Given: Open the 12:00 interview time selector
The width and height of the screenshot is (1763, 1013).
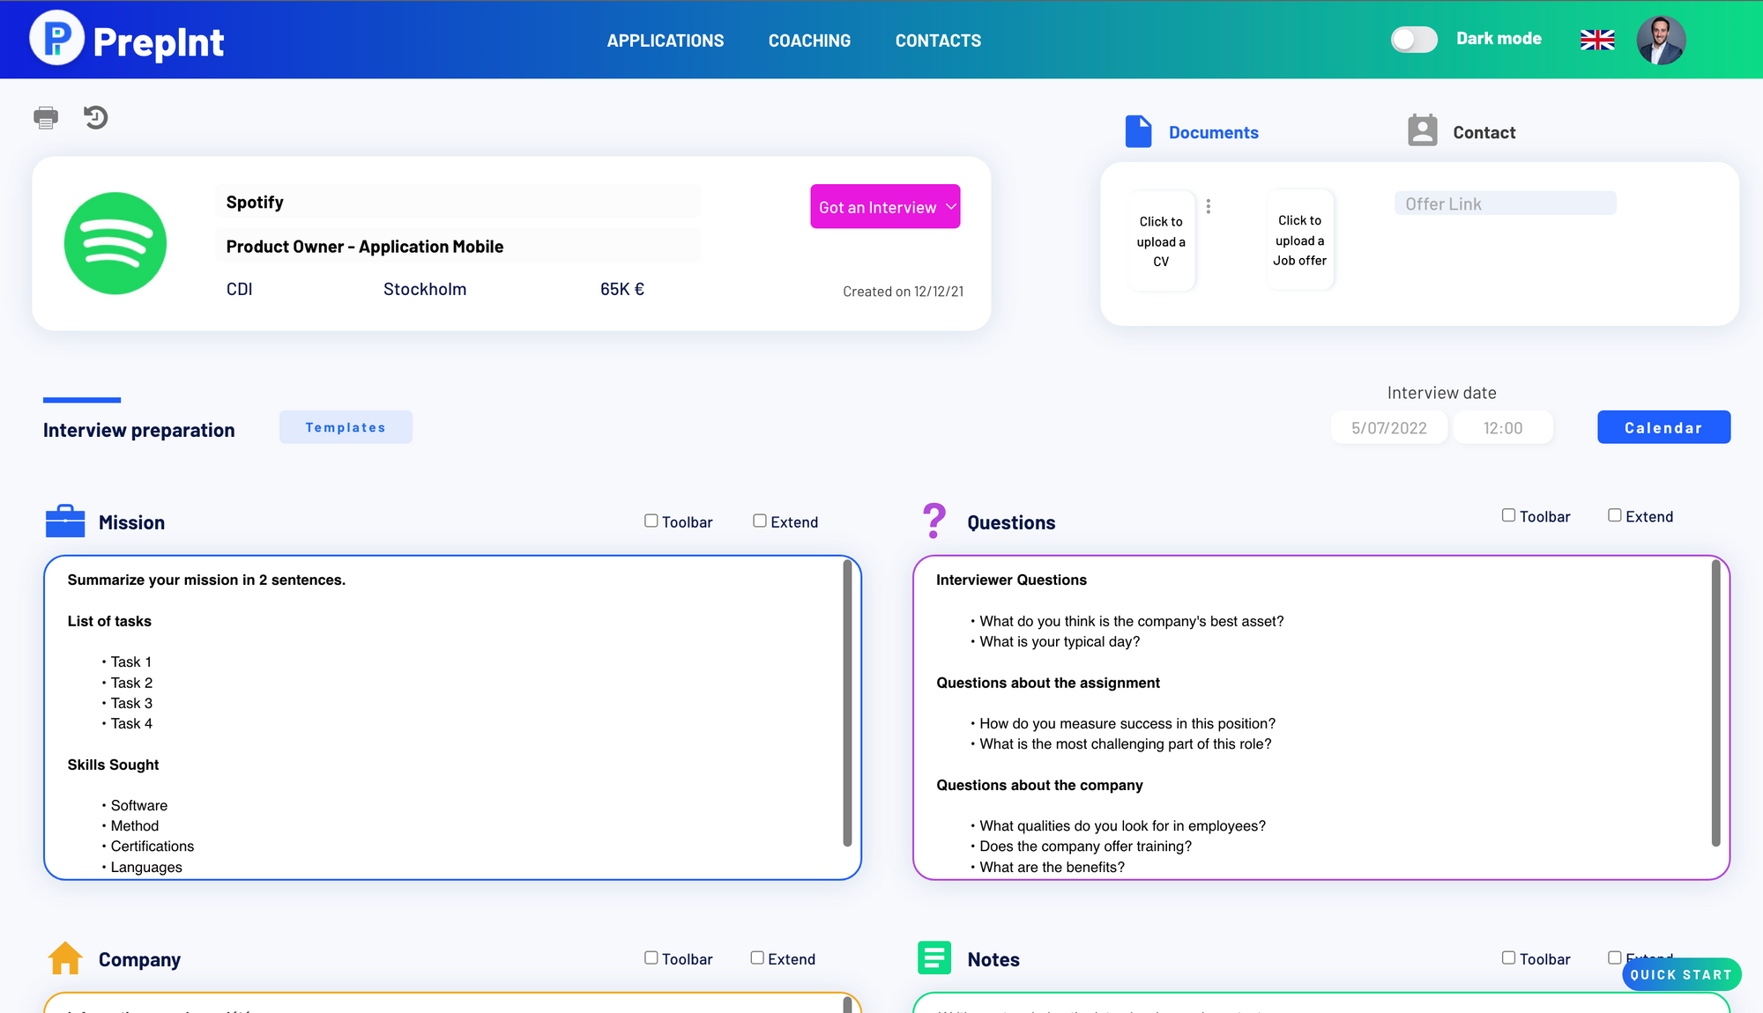Looking at the screenshot, I should tap(1503, 428).
